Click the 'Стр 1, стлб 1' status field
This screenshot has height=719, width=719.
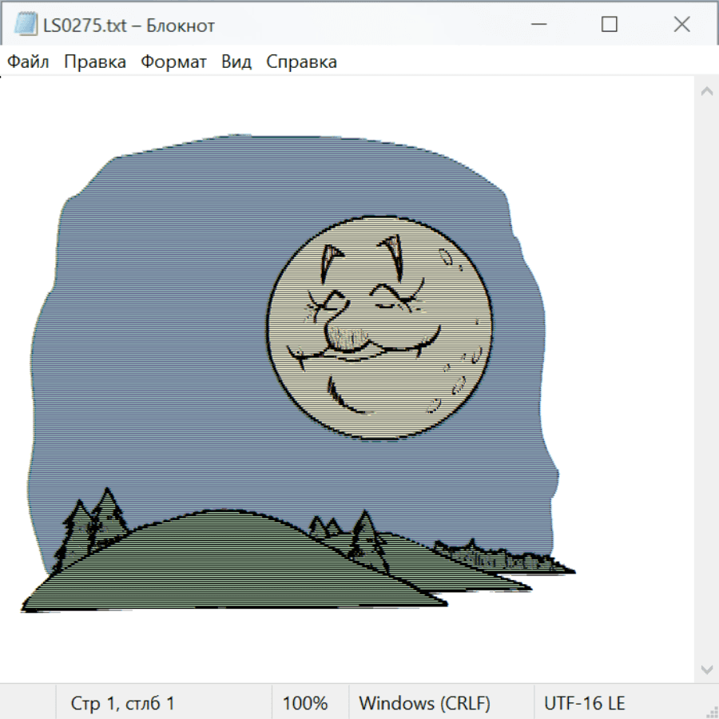[x=122, y=704]
